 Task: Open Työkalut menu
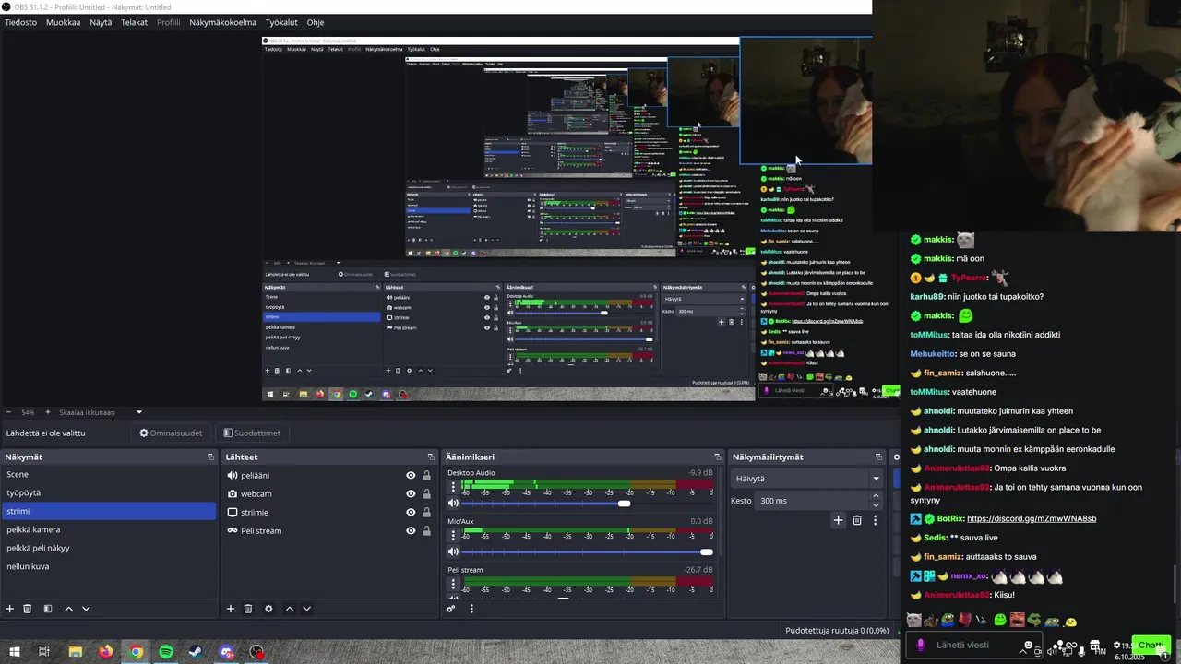pos(281,22)
